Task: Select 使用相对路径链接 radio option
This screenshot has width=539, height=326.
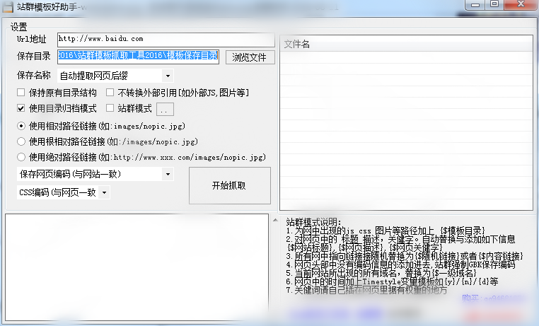Action: click(21, 126)
